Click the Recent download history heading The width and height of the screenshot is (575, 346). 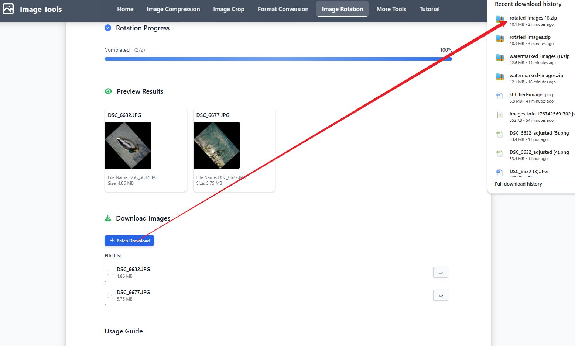coord(528,4)
